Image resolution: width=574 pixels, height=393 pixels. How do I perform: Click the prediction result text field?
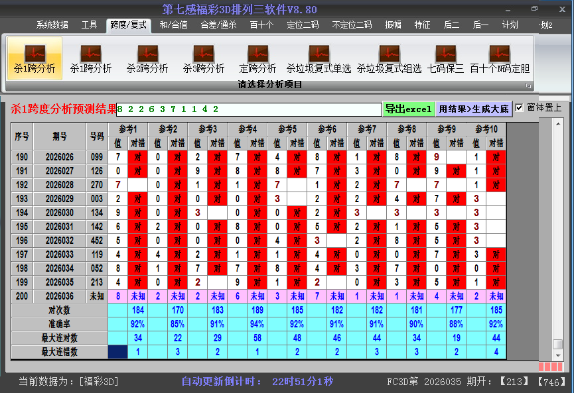[x=249, y=109]
